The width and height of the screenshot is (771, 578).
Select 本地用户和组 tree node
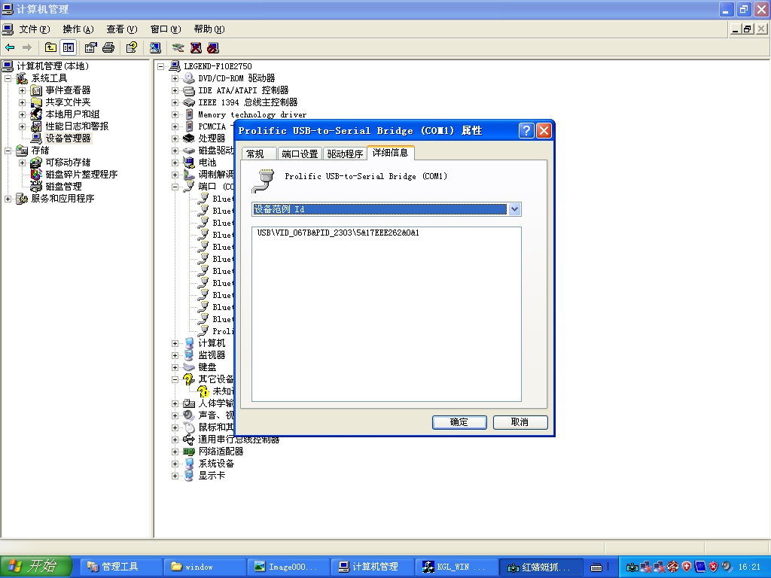[72, 114]
